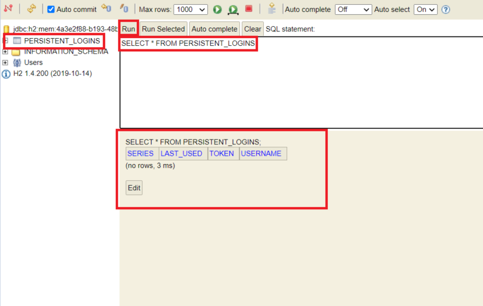483x306 pixels.
Task: Select the jdbc:h2:mem database node
Action: [x=65, y=29]
